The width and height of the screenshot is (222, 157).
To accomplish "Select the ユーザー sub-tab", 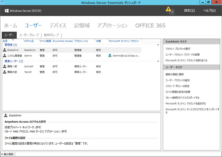I will tap(9, 35).
